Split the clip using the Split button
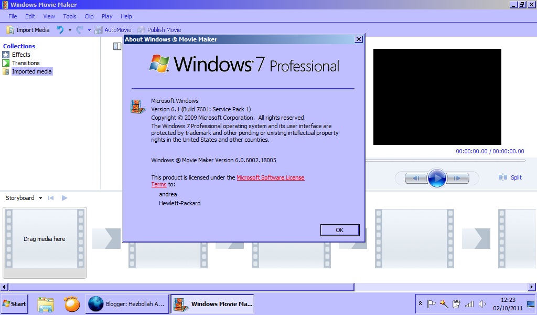The width and height of the screenshot is (537, 315). pyautogui.click(x=510, y=177)
